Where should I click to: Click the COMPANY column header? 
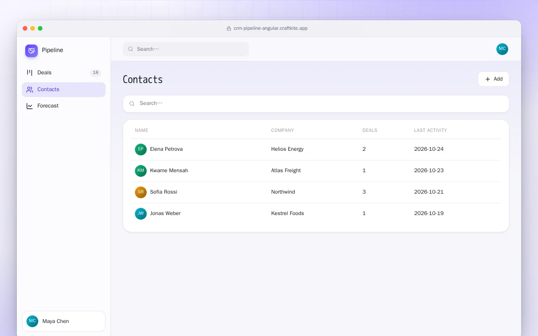(x=282, y=130)
